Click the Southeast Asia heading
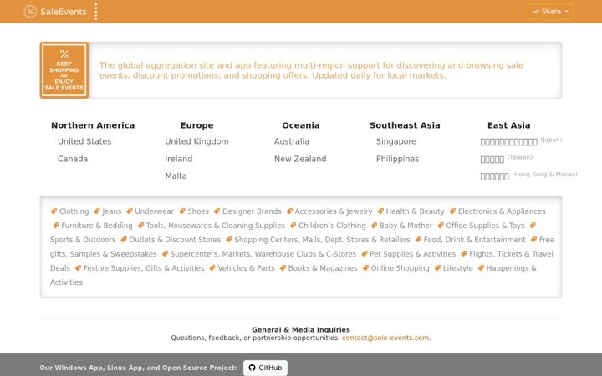 pyautogui.click(x=405, y=125)
